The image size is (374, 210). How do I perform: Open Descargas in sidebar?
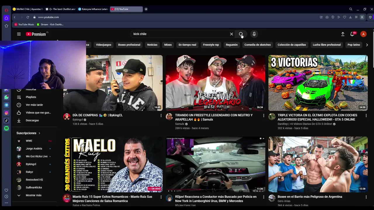[32, 120]
